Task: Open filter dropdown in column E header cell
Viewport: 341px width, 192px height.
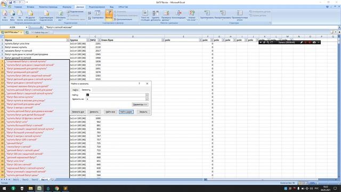Action: pyautogui.click(x=200, y=40)
